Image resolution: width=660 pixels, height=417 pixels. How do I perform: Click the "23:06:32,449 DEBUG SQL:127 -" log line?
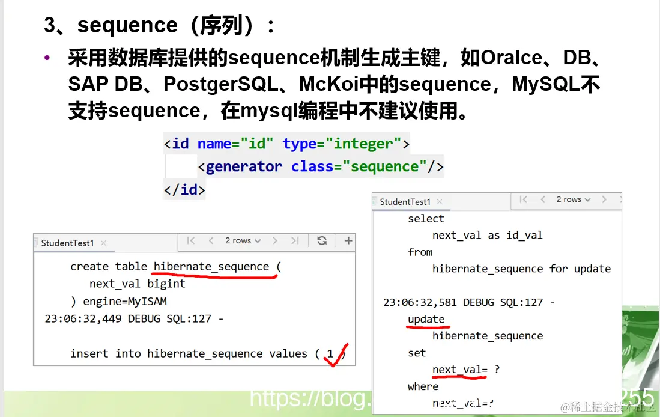pyautogui.click(x=134, y=319)
